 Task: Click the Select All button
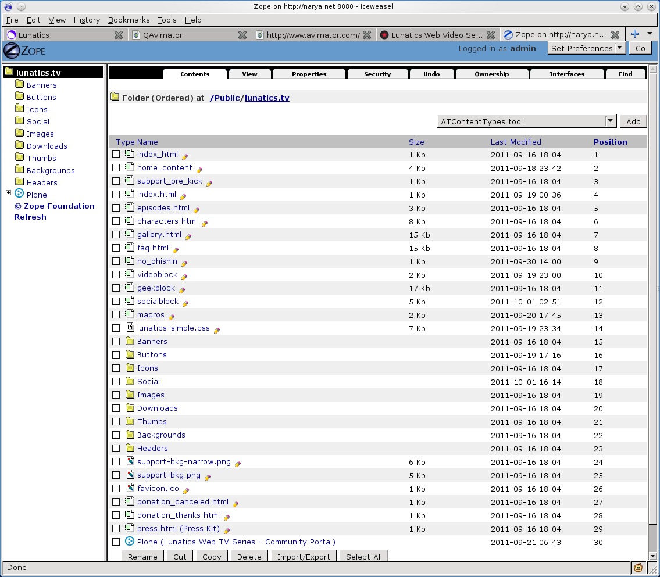363,556
